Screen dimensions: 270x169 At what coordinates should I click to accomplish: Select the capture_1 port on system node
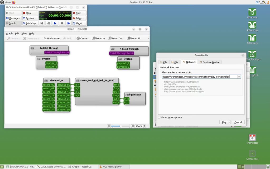point(51,63)
